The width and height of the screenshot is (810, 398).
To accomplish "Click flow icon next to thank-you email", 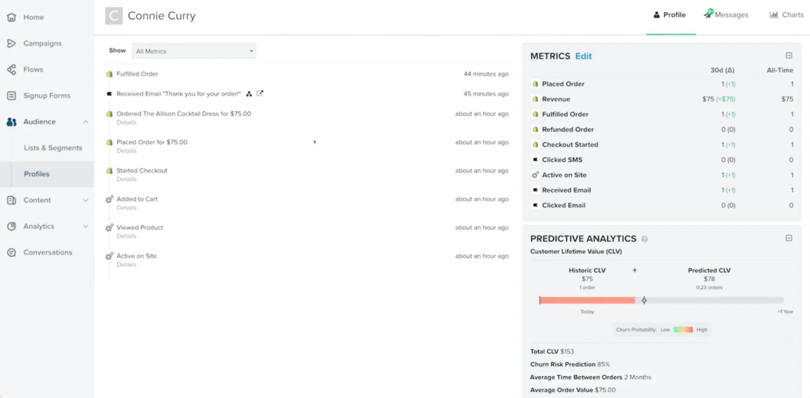I will pos(249,94).
